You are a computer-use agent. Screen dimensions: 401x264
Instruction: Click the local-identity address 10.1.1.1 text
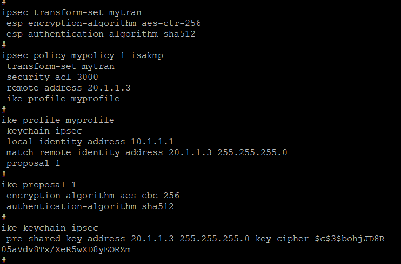point(90,142)
